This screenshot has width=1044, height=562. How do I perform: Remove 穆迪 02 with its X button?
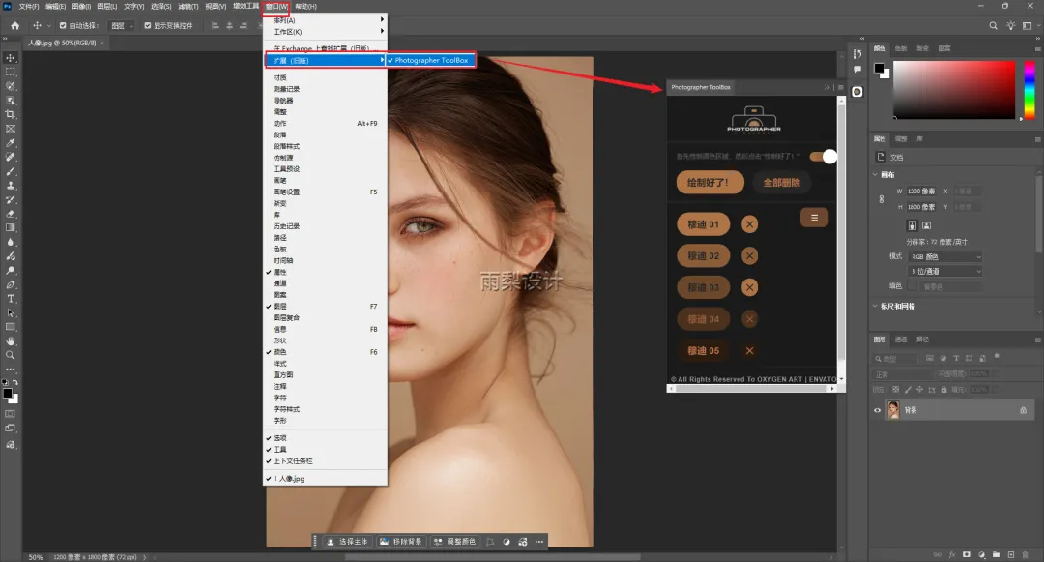pyautogui.click(x=750, y=255)
